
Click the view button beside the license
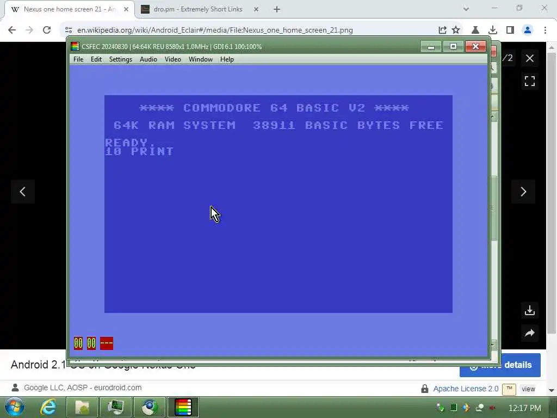(528, 389)
